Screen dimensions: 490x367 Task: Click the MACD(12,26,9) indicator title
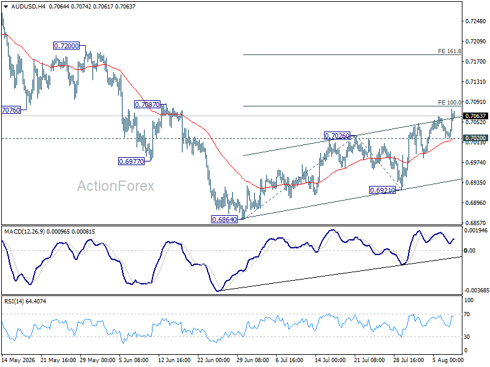point(24,232)
